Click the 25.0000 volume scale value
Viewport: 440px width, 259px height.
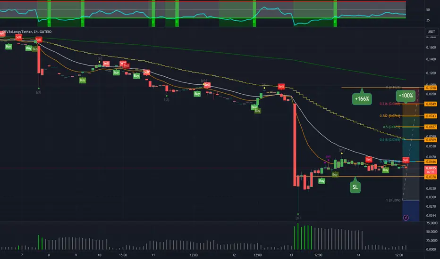click(432, 241)
